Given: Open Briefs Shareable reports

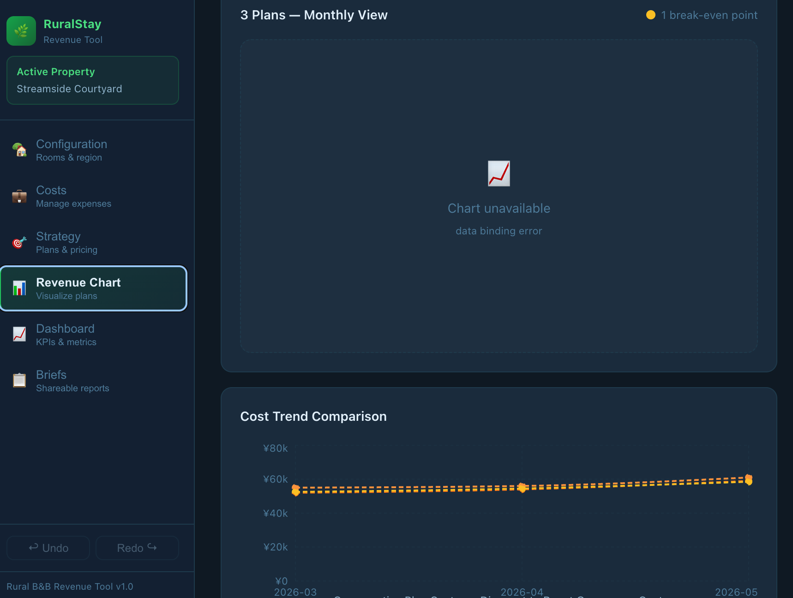Looking at the screenshot, I should (x=94, y=381).
